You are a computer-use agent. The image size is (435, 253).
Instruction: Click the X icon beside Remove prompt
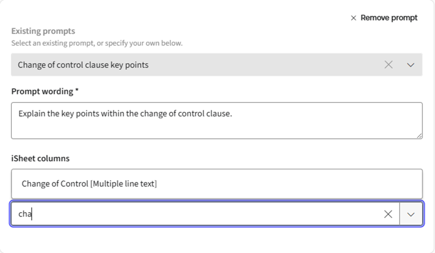point(353,18)
